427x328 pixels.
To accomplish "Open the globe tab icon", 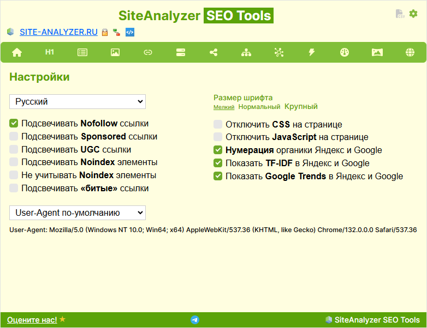I will tap(410, 52).
